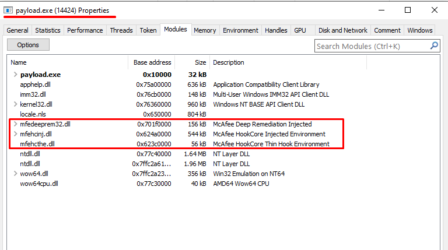Viewport: 448px width, 250px height.
Task: Open the Performance tab
Action: coord(85,30)
